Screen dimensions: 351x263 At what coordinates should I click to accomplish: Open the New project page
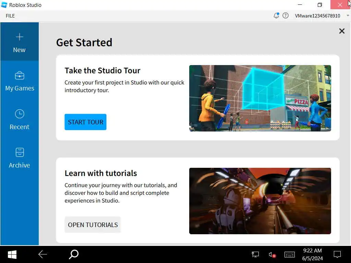pyautogui.click(x=20, y=41)
